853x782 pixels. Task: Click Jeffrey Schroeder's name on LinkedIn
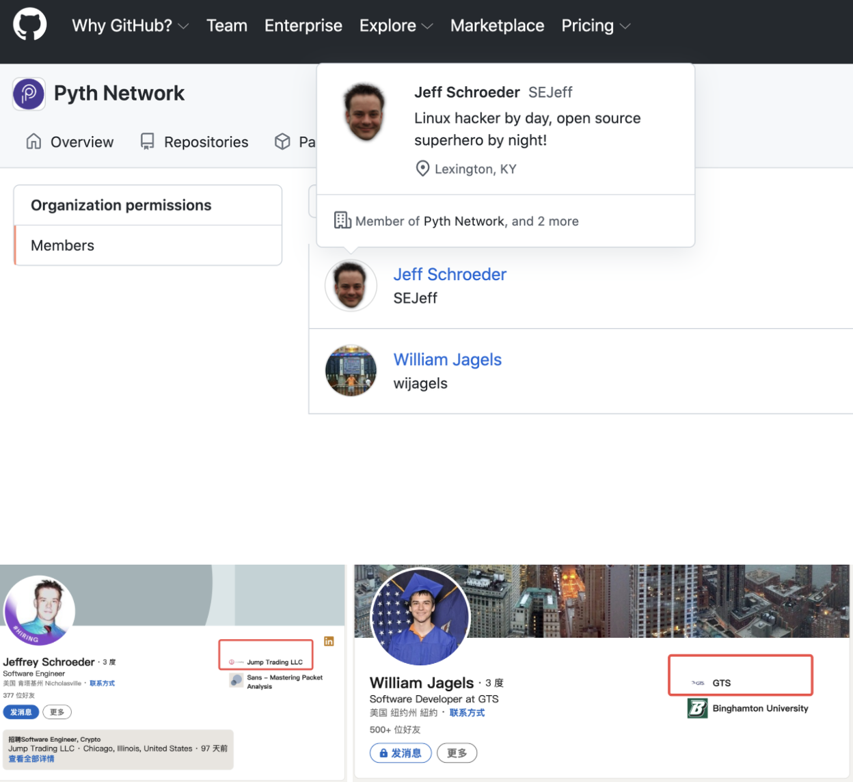pos(49,662)
